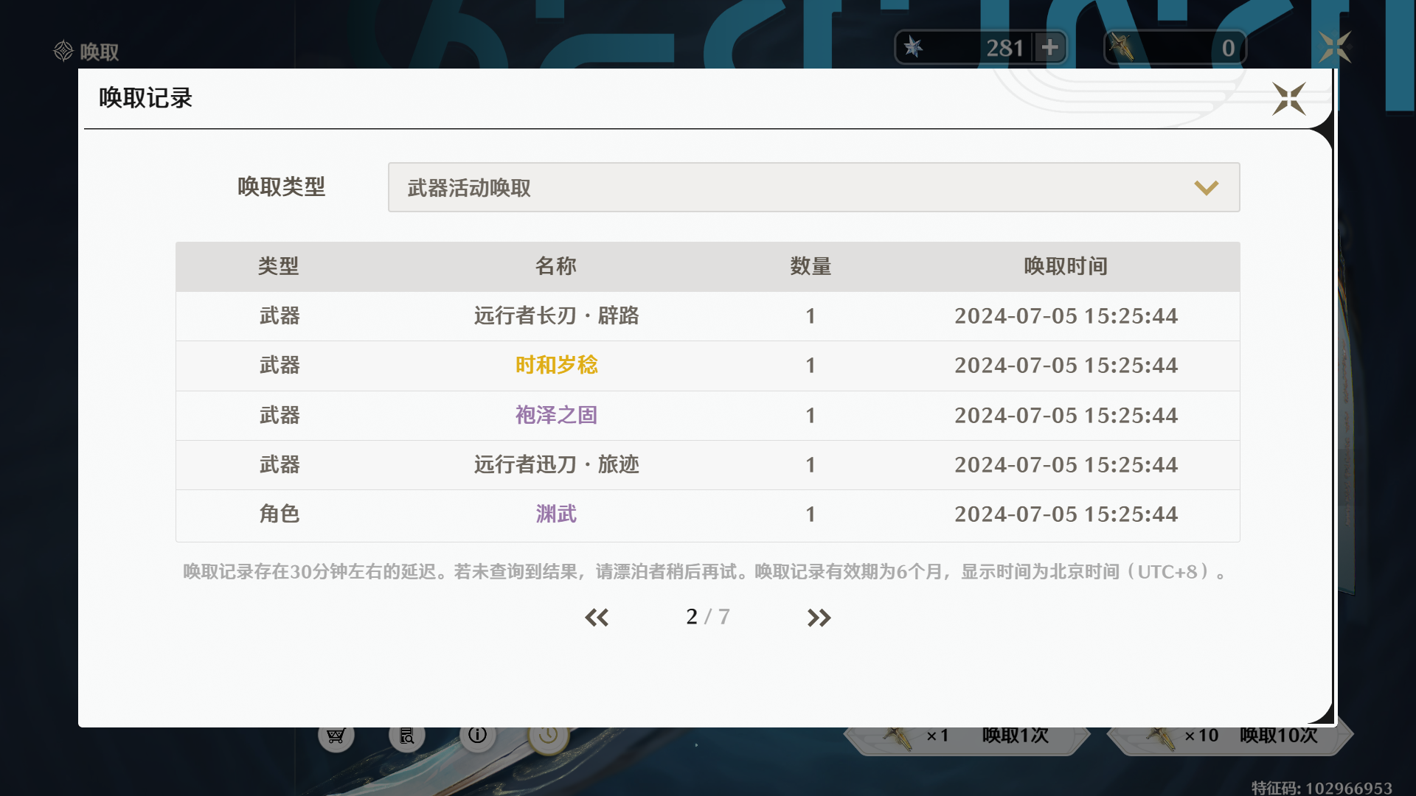Click the gold 时和岁稔 weapon record name
This screenshot has width=1416, height=796.
(556, 366)
